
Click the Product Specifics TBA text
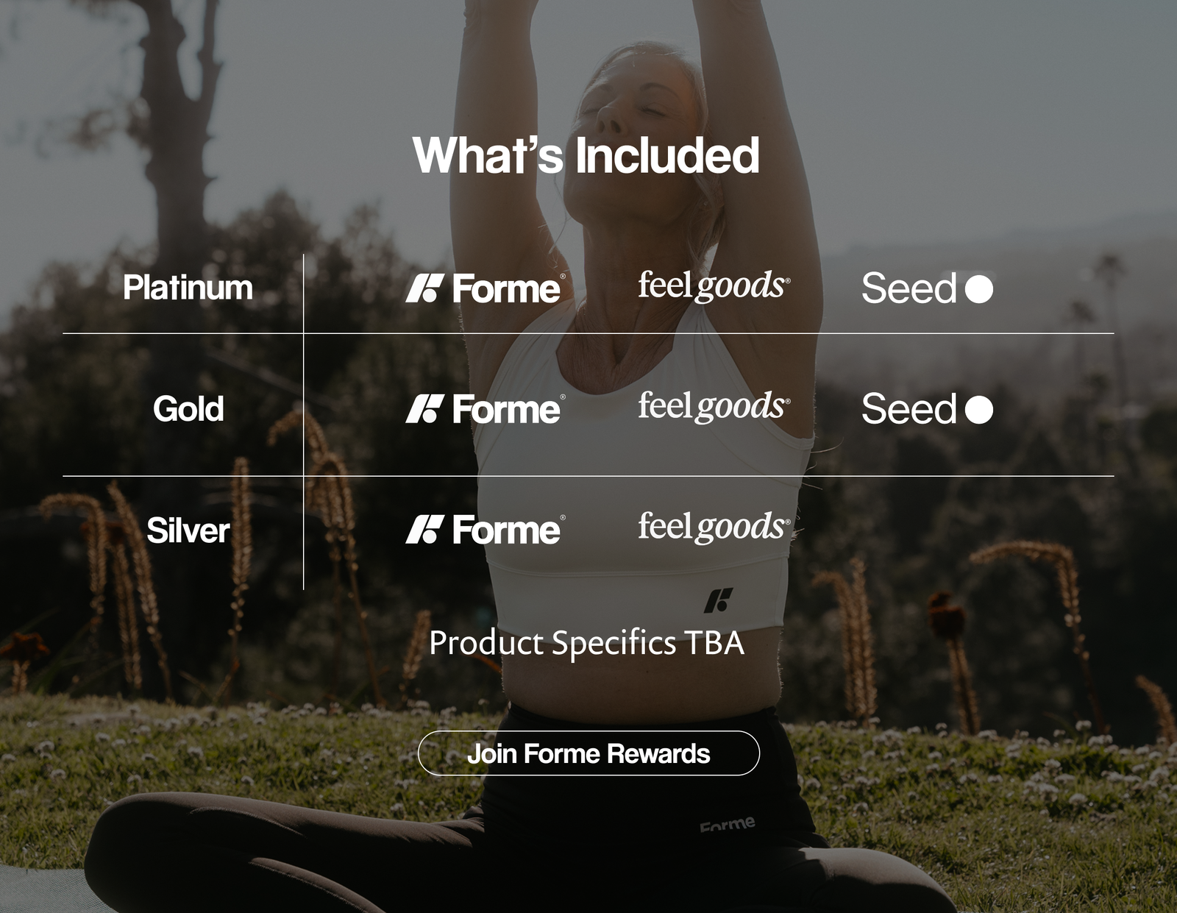click(x=587, y=643)
